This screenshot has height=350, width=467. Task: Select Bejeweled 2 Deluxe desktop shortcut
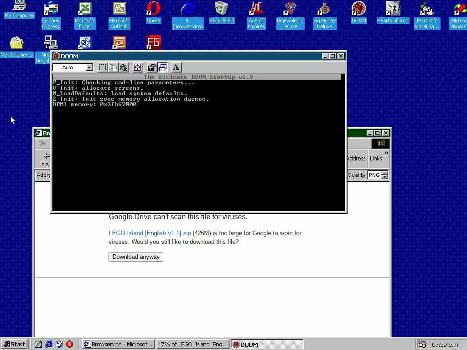(x=290, y=15)
